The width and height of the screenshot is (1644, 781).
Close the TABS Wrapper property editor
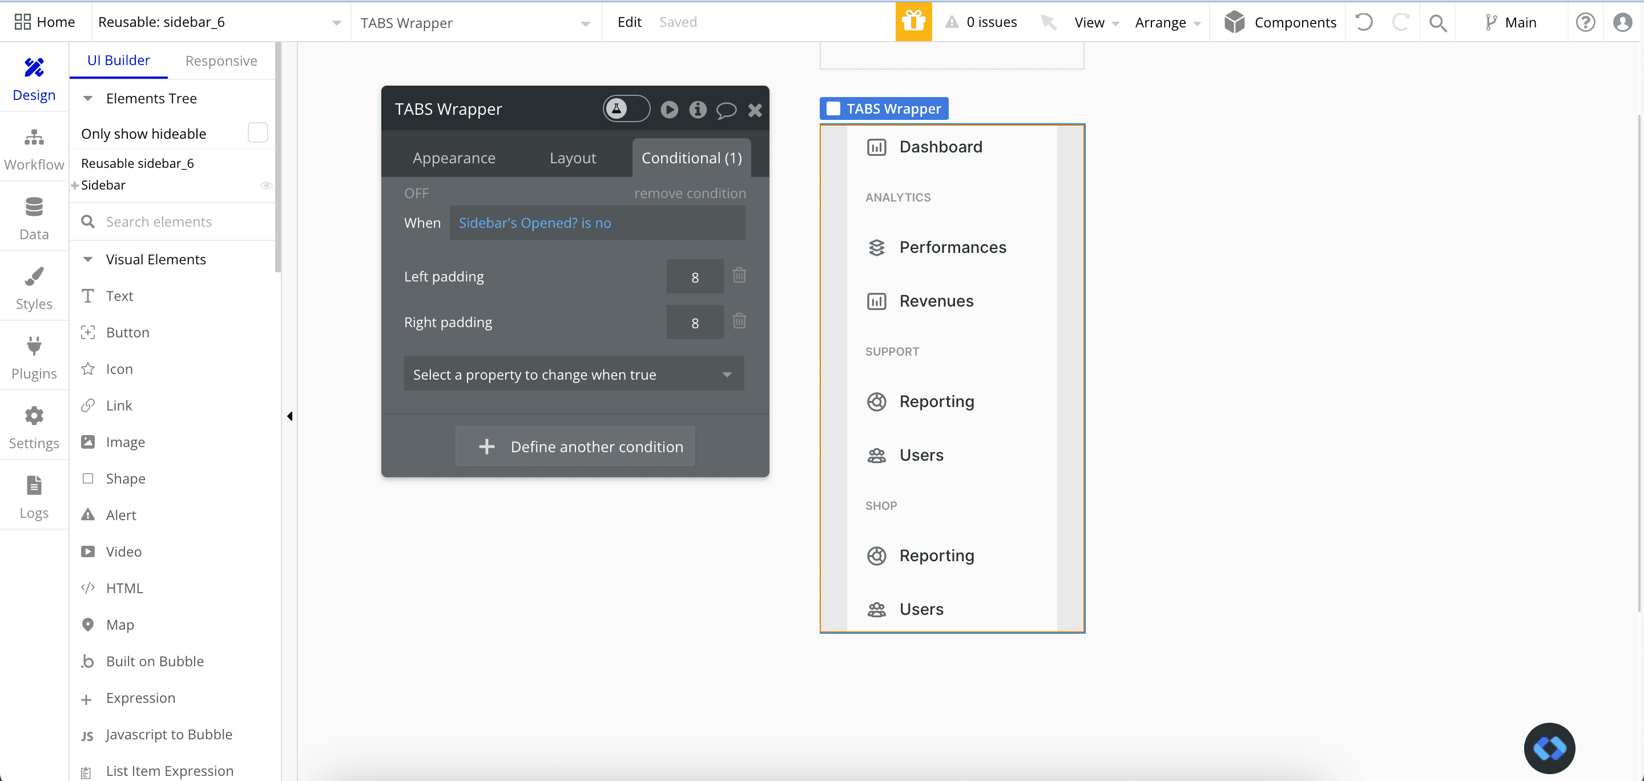click(x=755, y=110)
